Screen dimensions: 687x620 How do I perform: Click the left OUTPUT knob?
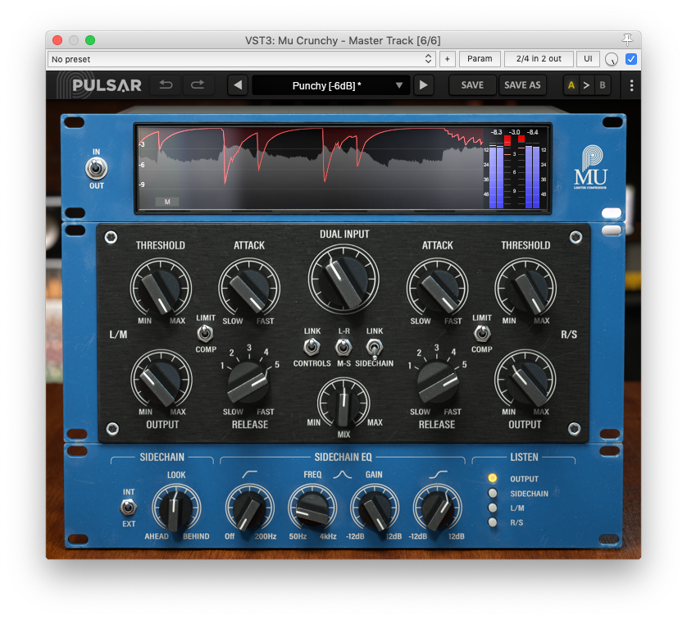click(x=162, y=381)
